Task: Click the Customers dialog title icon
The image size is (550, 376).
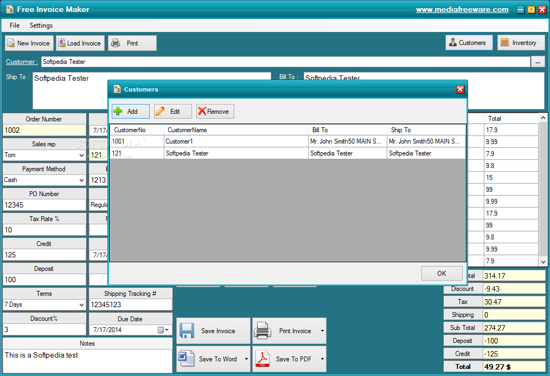Action: click(117, 89)
